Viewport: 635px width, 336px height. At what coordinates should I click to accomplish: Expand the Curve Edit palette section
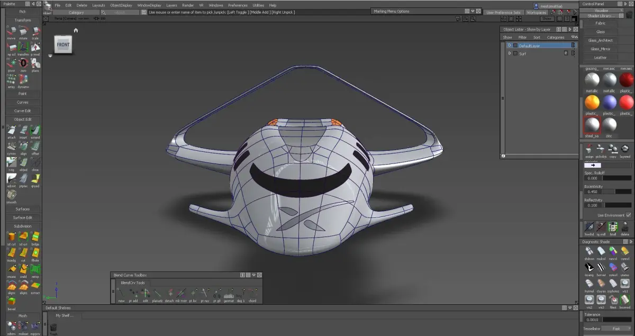coord(23,111)
